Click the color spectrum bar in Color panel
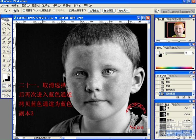The image size is (196, 140). 175,68
